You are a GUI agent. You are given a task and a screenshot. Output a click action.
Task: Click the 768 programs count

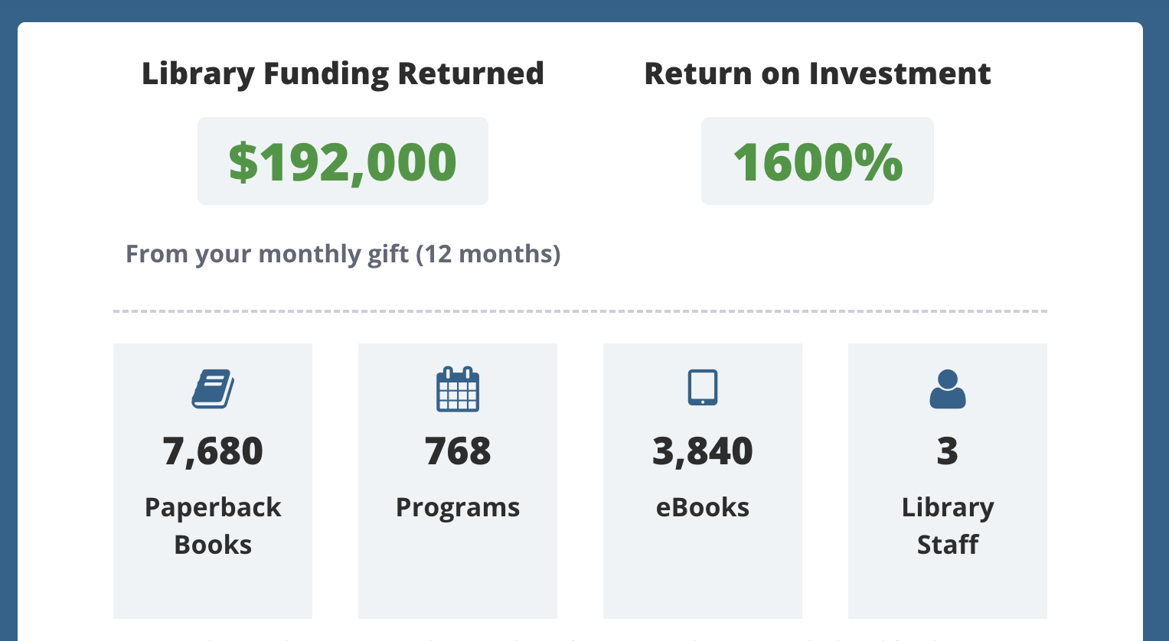coord(458,451)
